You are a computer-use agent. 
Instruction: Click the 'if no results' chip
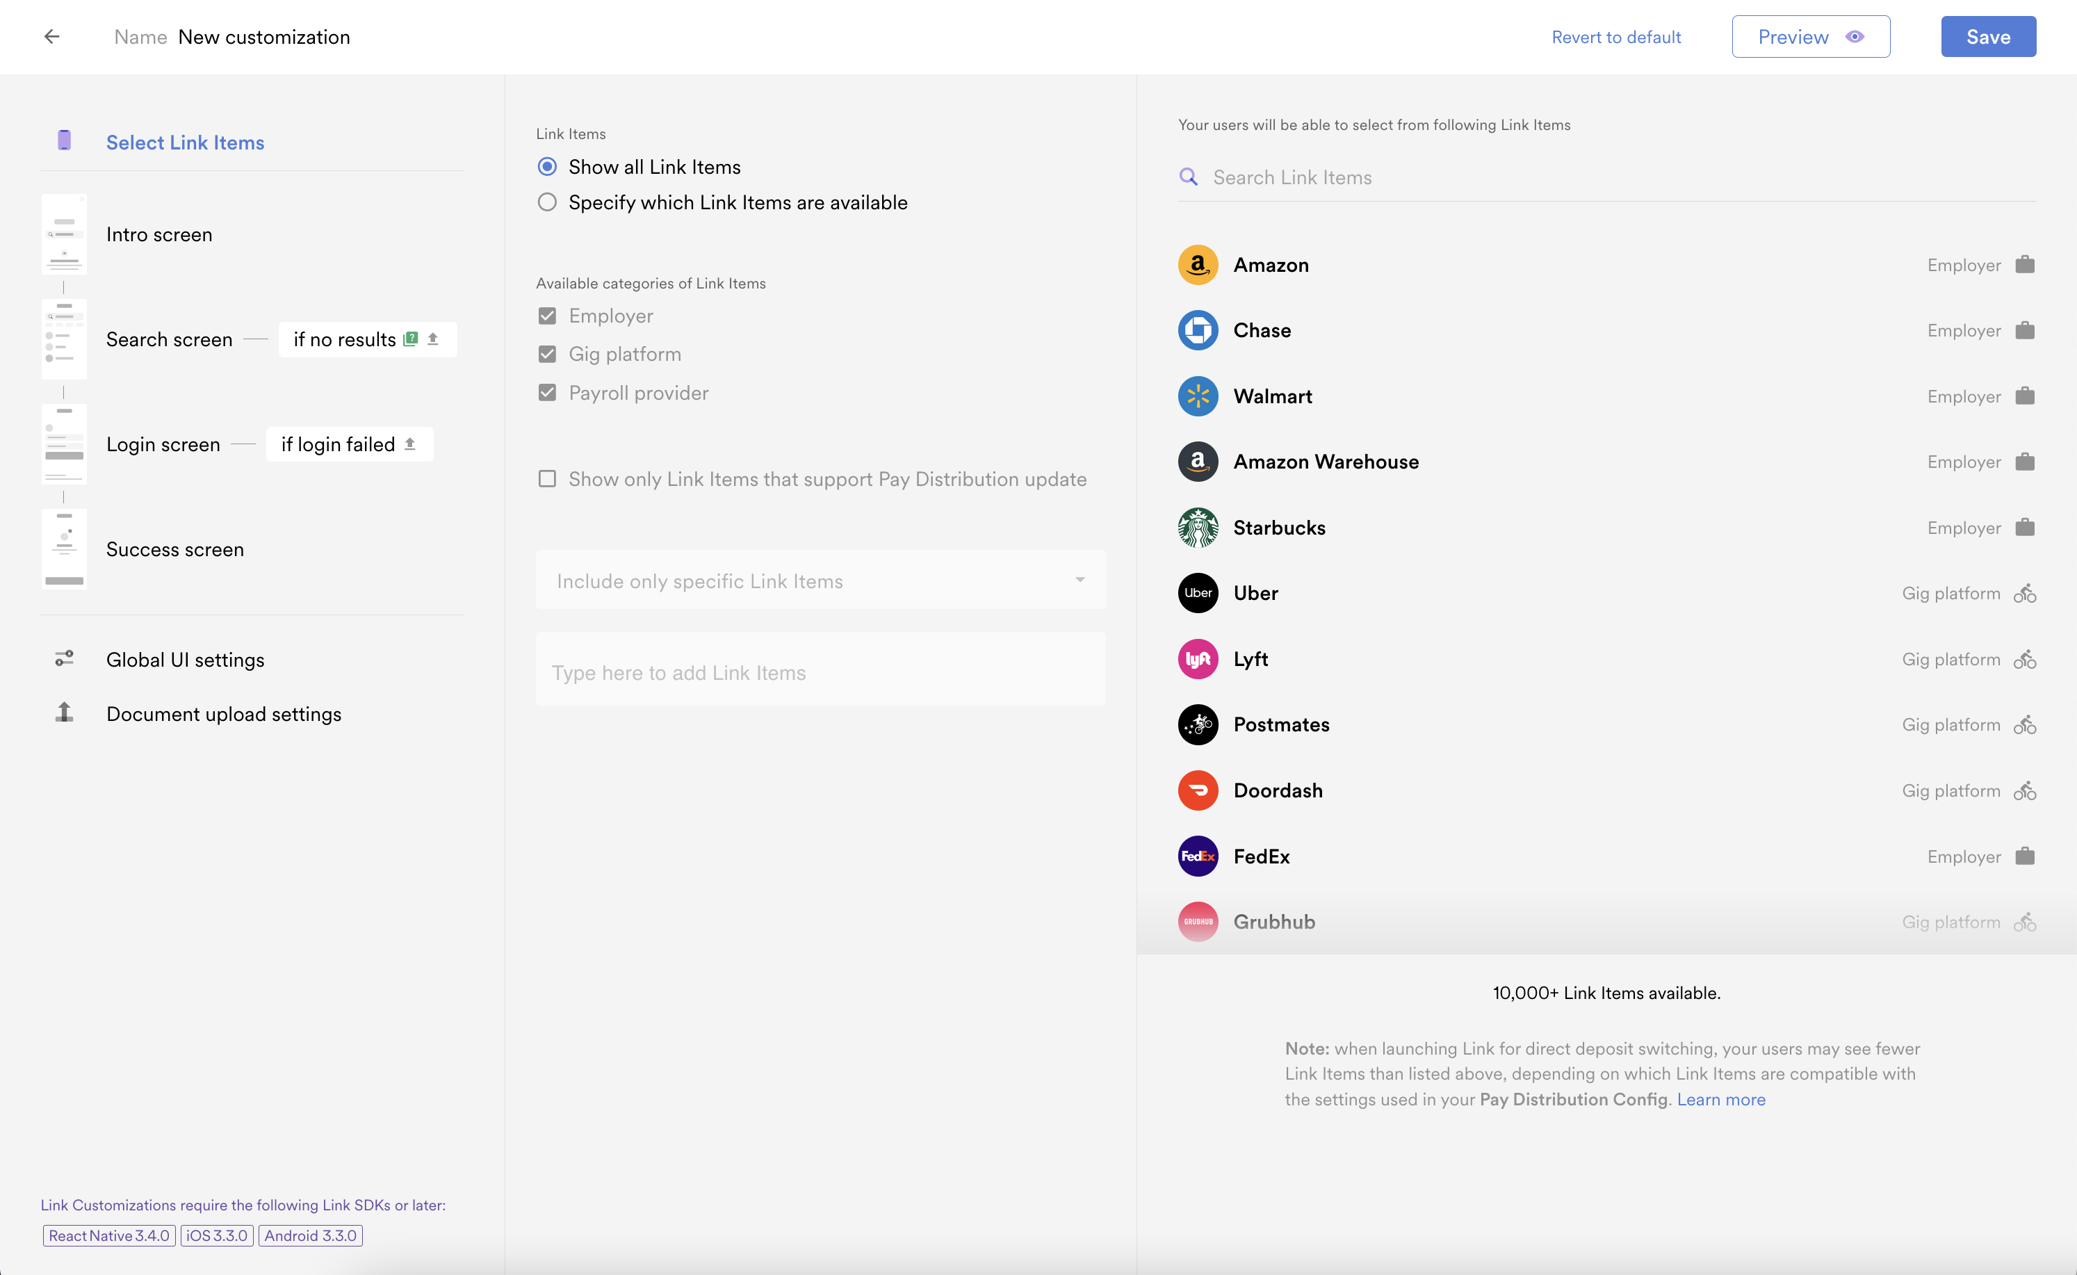click(368, 339)
